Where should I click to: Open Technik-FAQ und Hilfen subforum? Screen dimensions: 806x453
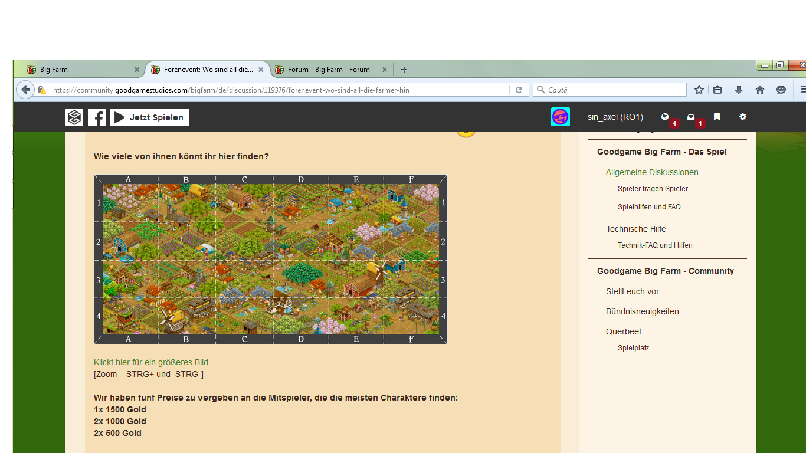point(655,245)
